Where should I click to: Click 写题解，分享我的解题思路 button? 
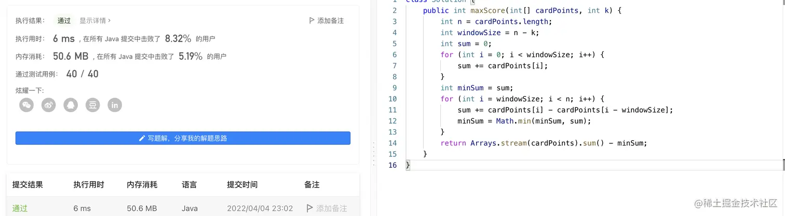point(183,138)
